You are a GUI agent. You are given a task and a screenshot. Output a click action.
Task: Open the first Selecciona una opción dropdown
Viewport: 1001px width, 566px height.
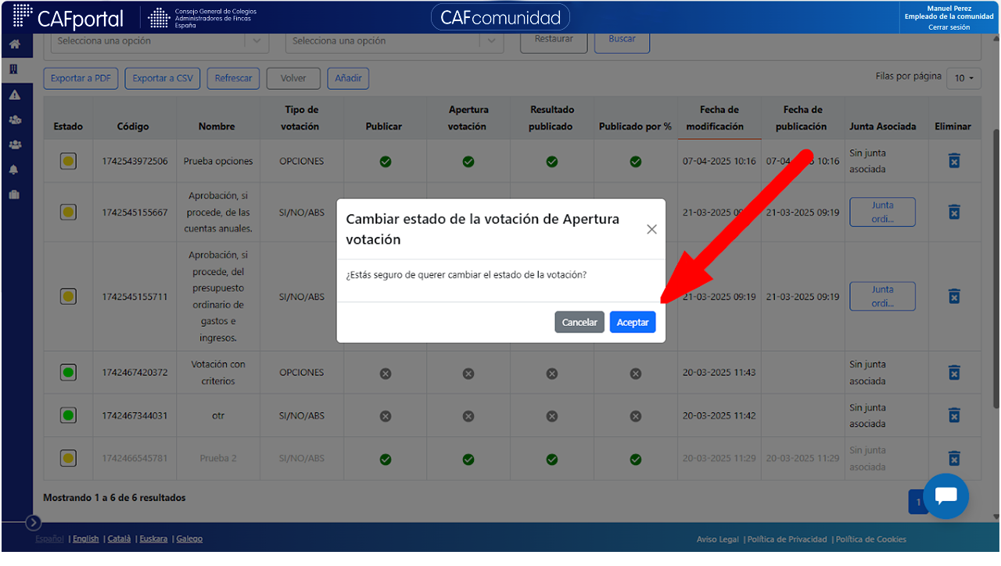coord(160,41)
